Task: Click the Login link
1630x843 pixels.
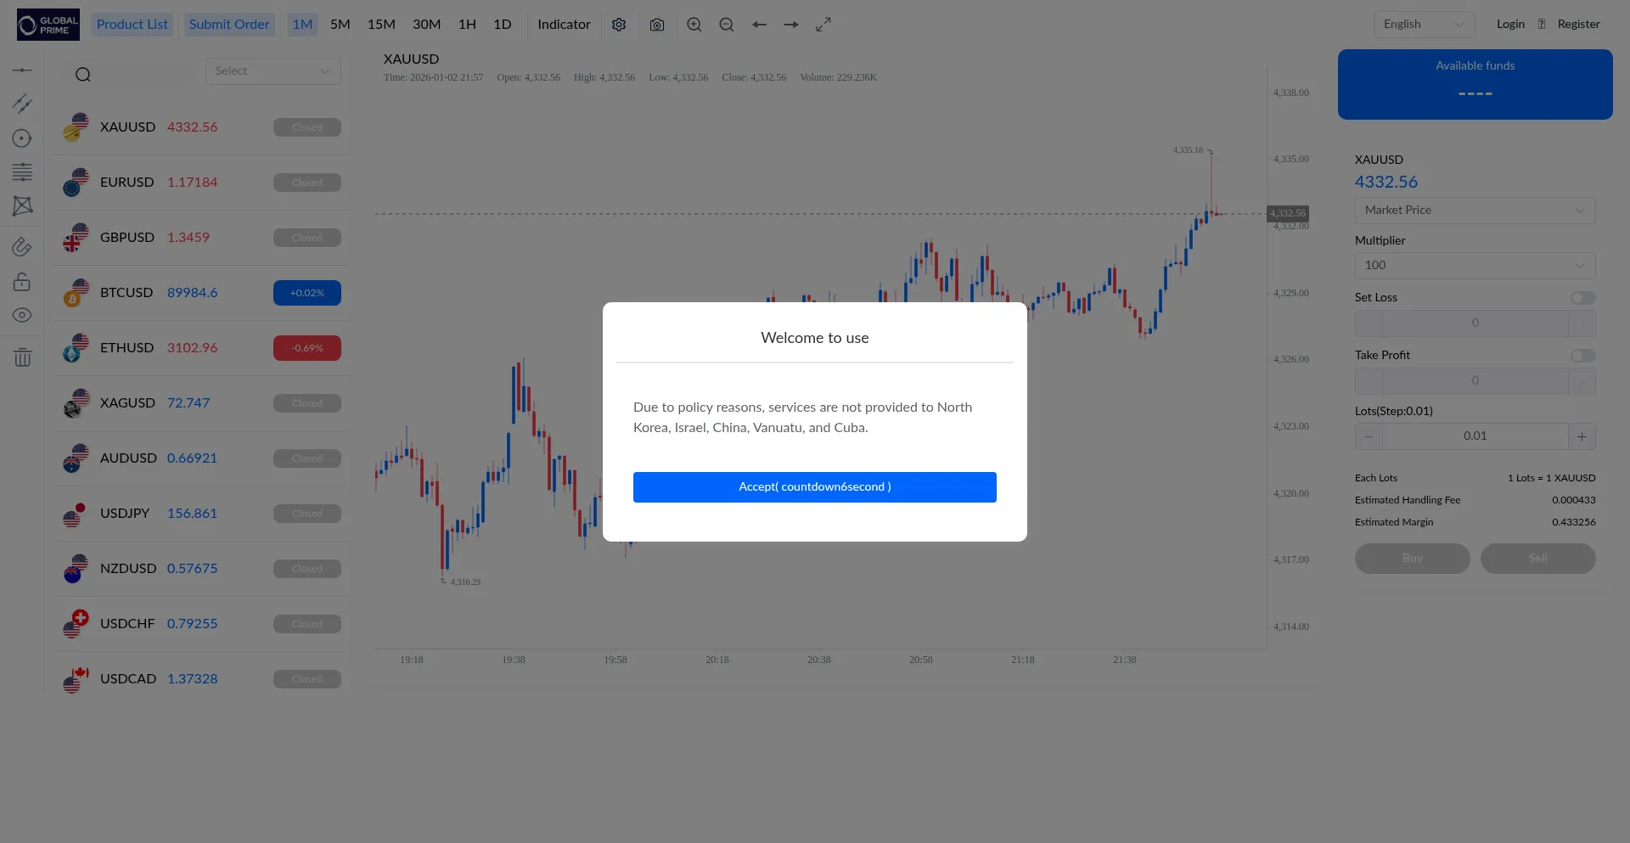Action: coord(1510,25)
